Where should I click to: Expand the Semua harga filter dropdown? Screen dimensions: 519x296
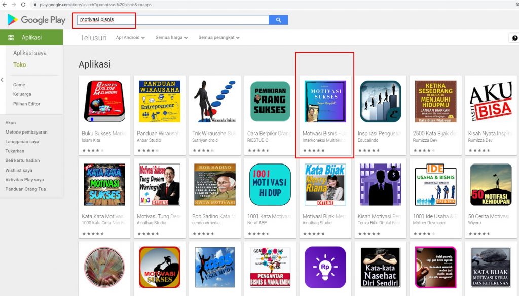tap(172, 38)
